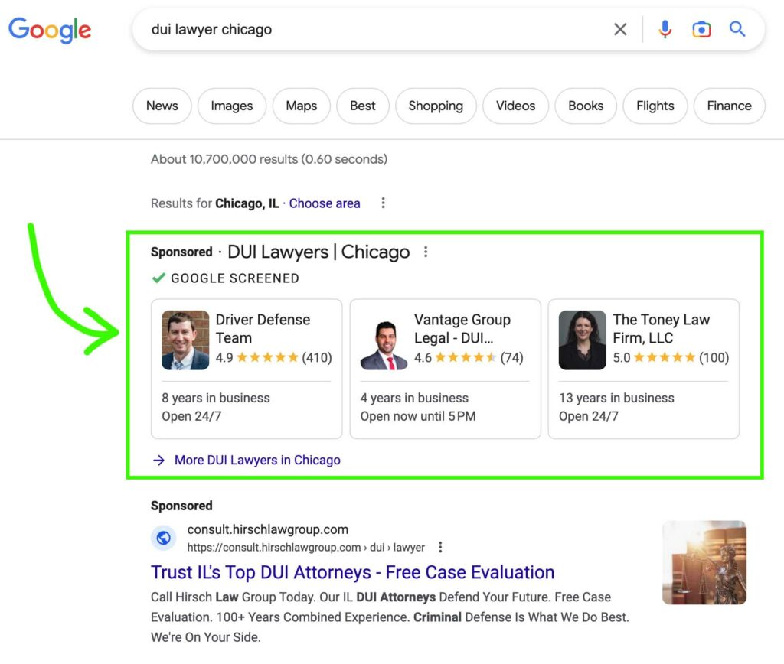784x664 pixels.
Task: Click the Google logo
Action: (x=50, y=30)
